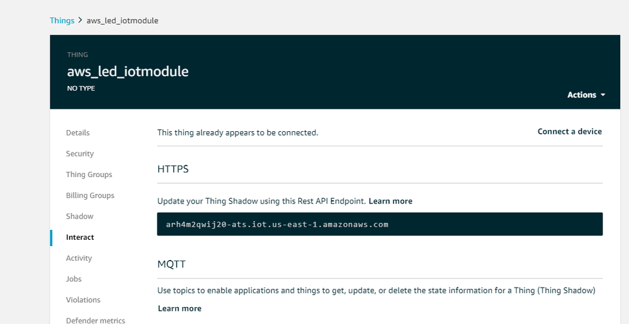Viewport: 629px width, 324px height.
Task: Click the HTTPS section heading
Action: point(173,170)
